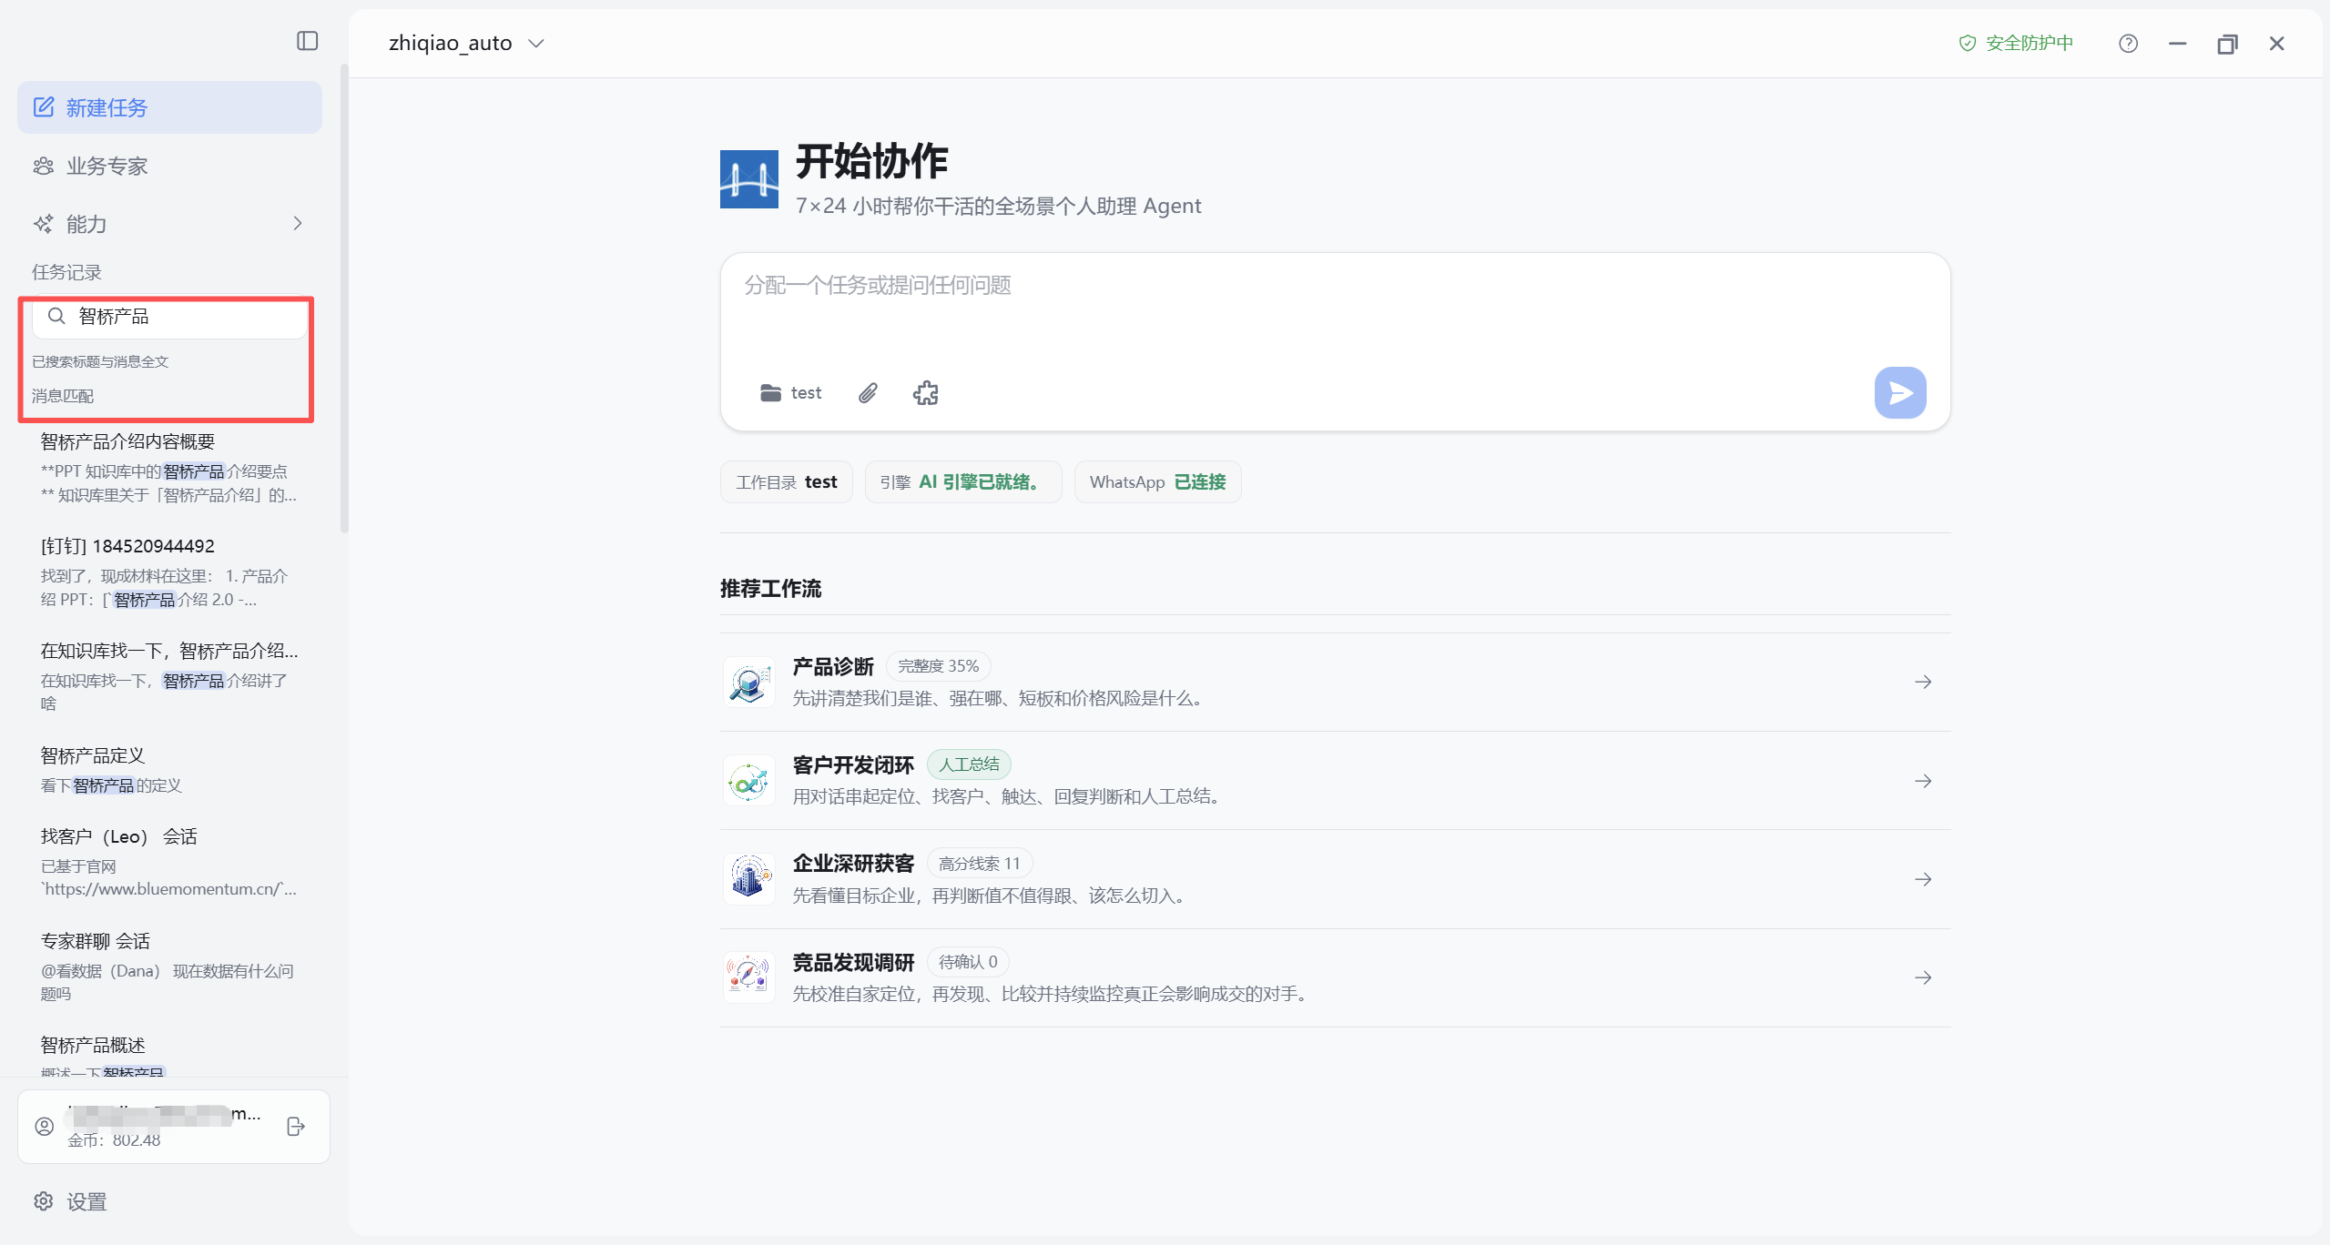The height and width of the screenshot is (1245, 2330).
Task: Open the 产品诊断 workflow
Action: (1335, 682)
